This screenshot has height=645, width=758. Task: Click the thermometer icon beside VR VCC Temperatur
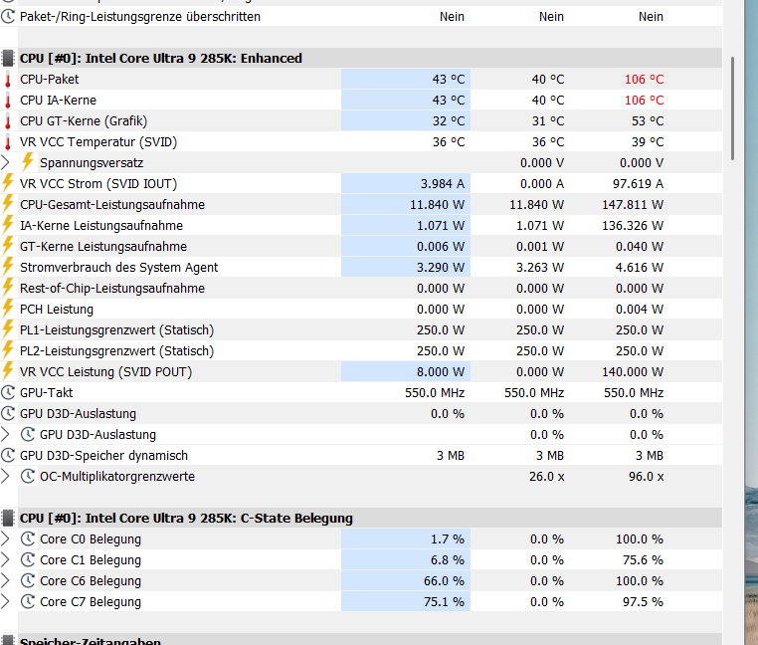coord(8,141)
